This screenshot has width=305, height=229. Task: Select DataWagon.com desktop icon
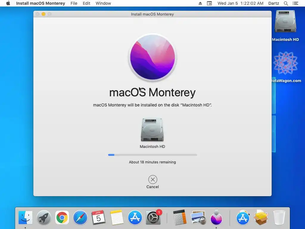pos(285,63)
